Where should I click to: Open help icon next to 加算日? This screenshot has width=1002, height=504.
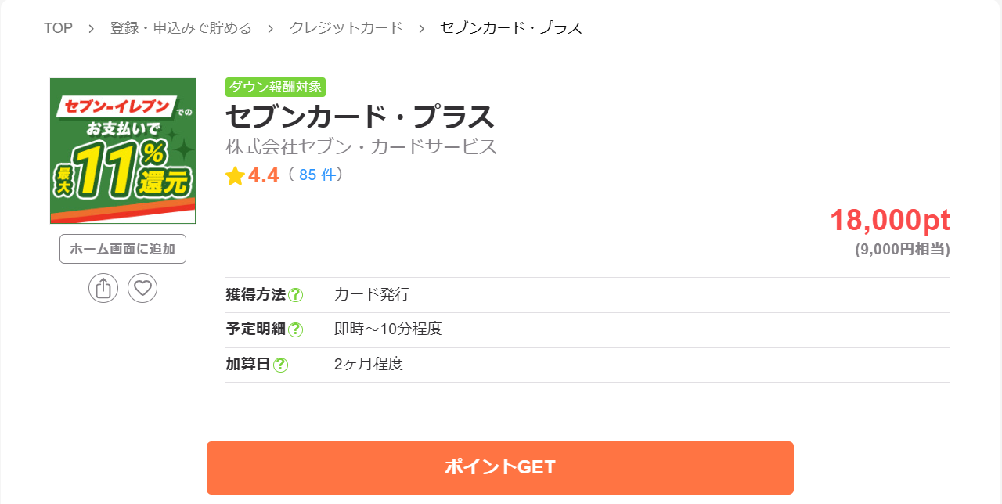click(x=280, y=365)
